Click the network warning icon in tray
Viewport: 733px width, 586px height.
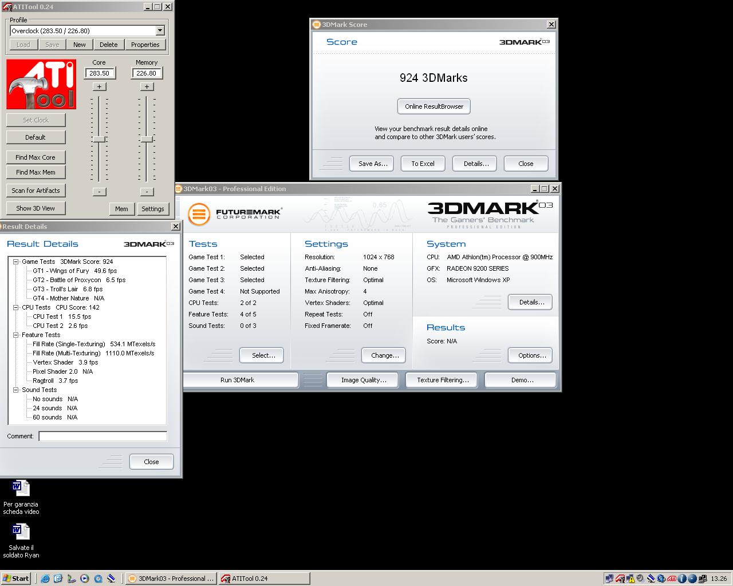click(x=630, y=579)
